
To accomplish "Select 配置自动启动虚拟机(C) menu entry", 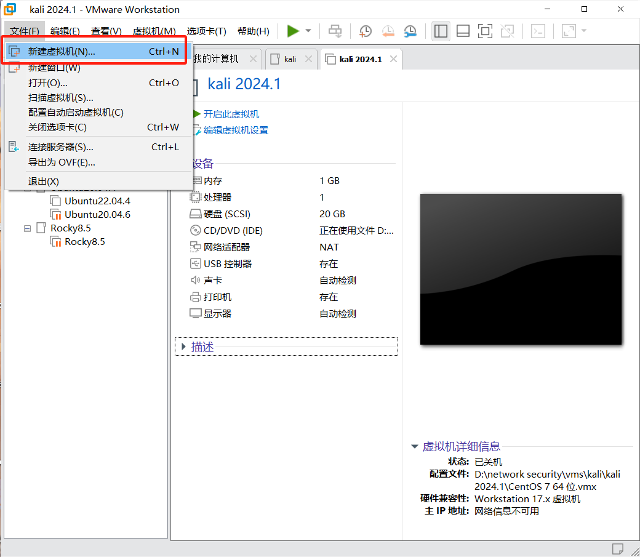I will [98, 112].
